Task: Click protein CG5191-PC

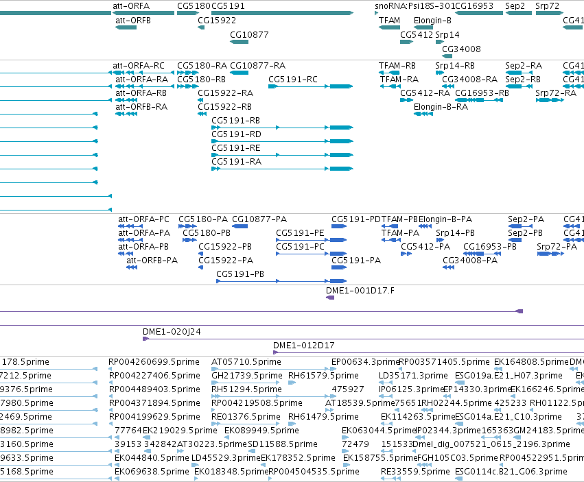Action: click(300, 247)
